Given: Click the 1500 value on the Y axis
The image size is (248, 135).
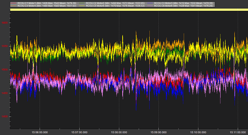Looking at the screenshot, I should pos(5,70).
